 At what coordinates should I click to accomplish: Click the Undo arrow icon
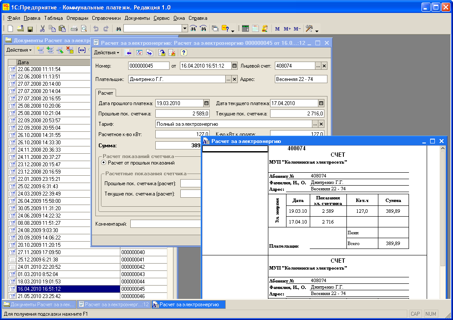(x=96, y=29)
